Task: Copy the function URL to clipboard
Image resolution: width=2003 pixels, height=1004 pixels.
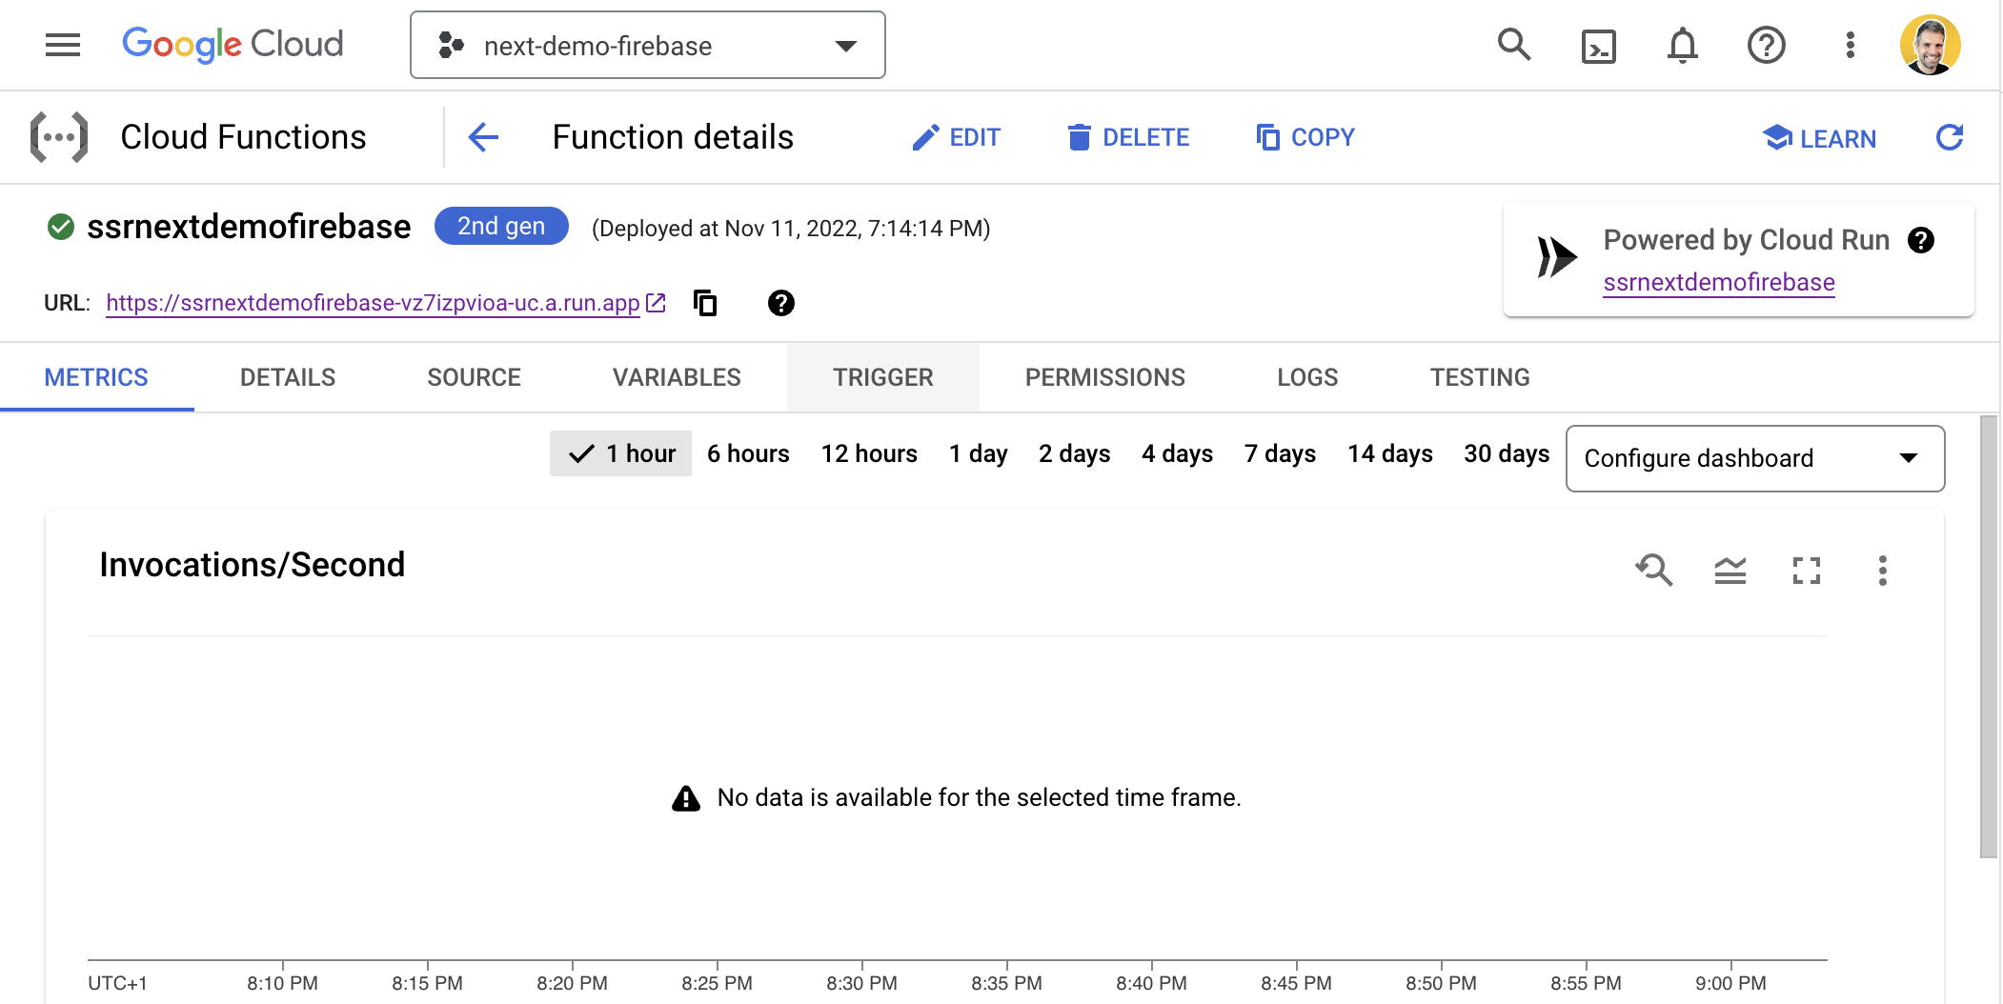Action: (x=705, y=303)
